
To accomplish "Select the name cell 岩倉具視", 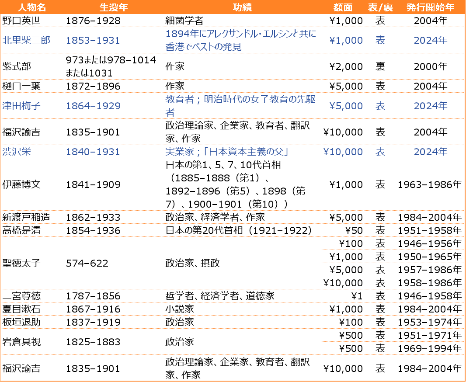I will click(x=21, y=342).
